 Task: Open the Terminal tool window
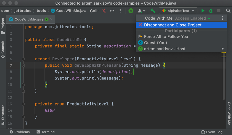(x=46, y=132)
